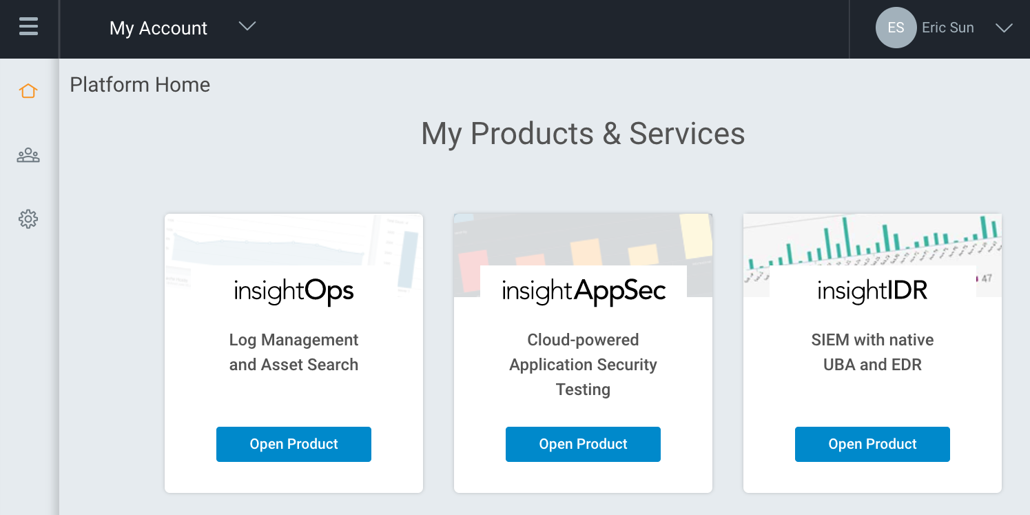The width and height of the screenshot is (1030, 515).
Task: Click the ES user avatar
Action: pyautogui.click(x=895, y=28)
